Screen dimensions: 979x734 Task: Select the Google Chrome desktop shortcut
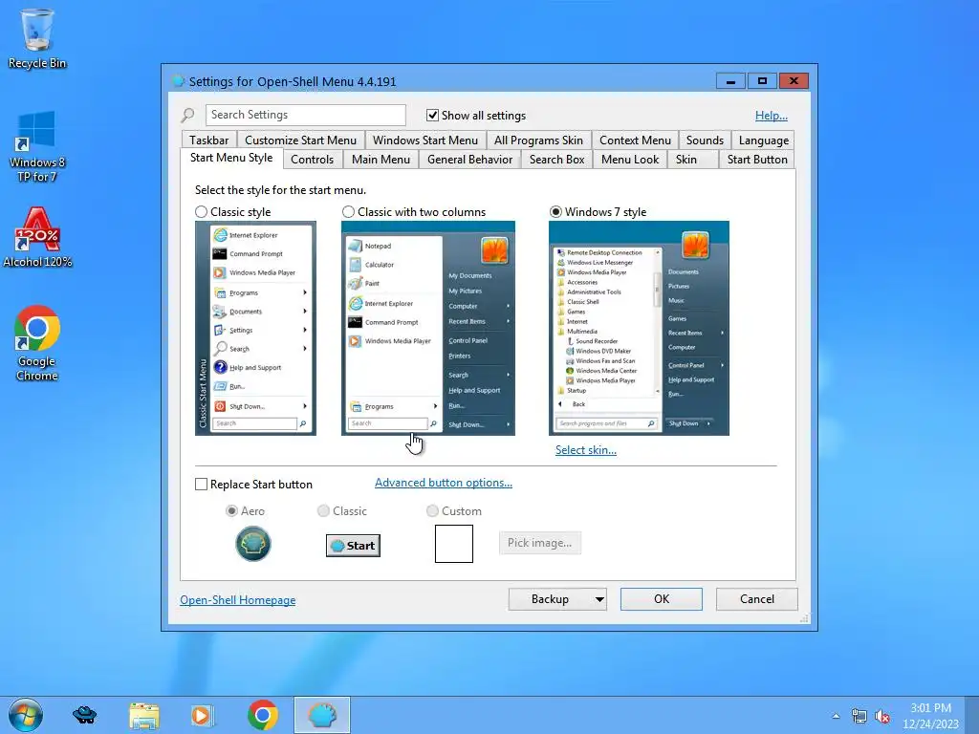[x=37, y=343]
